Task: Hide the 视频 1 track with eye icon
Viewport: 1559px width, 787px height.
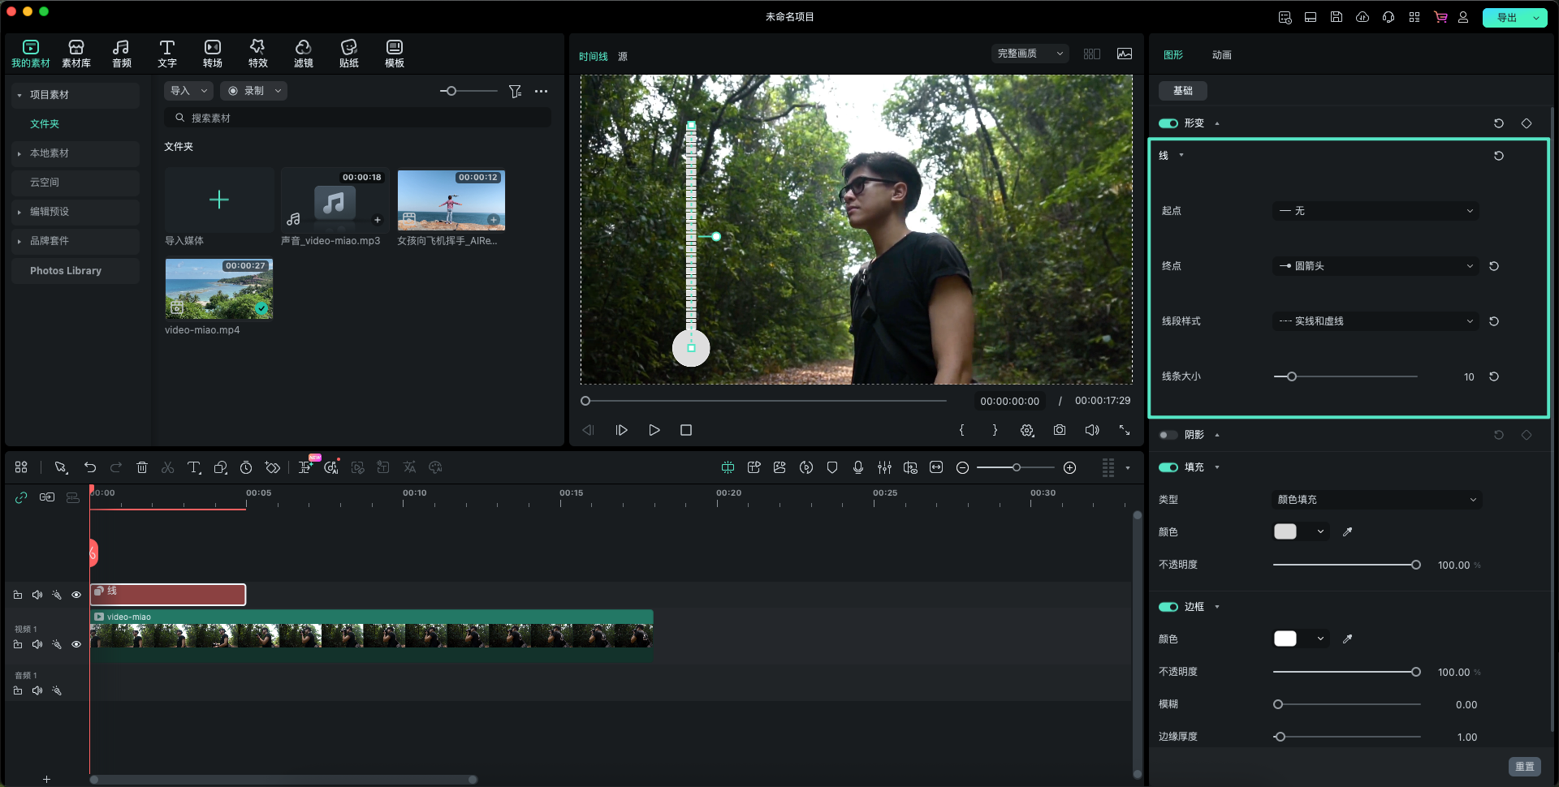Action: [x=76, y=644]
